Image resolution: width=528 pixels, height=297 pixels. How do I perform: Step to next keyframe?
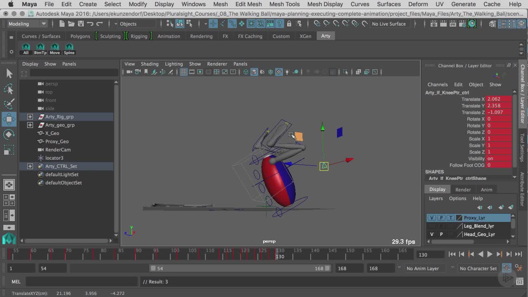pos(499,255)
